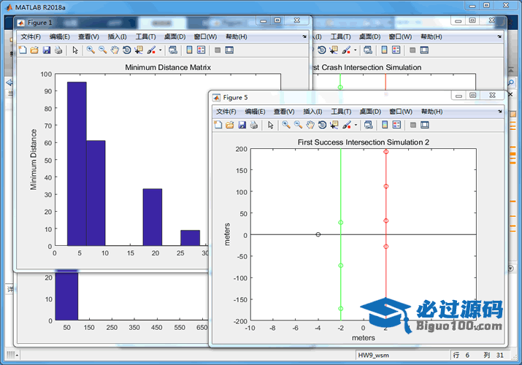Toggle Data Cursor tool in Figure 5
522x365 pixels.
334,125
